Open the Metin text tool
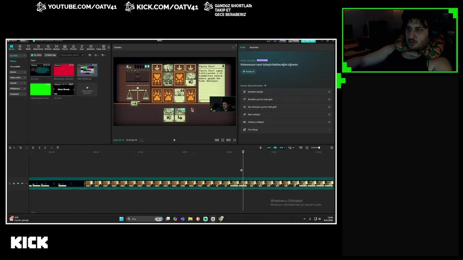 coord(28,47)
